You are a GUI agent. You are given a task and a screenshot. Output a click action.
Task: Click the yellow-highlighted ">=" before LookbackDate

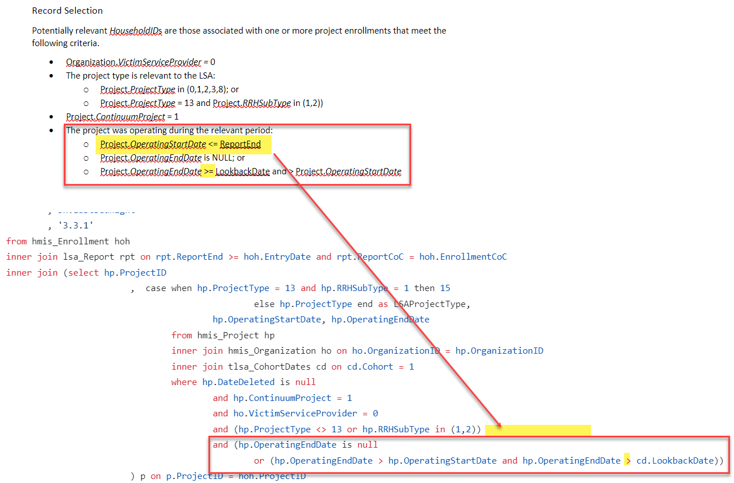point(208,171)
